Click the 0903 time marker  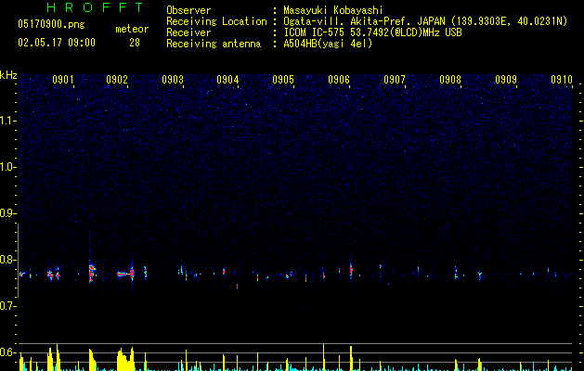173,80
